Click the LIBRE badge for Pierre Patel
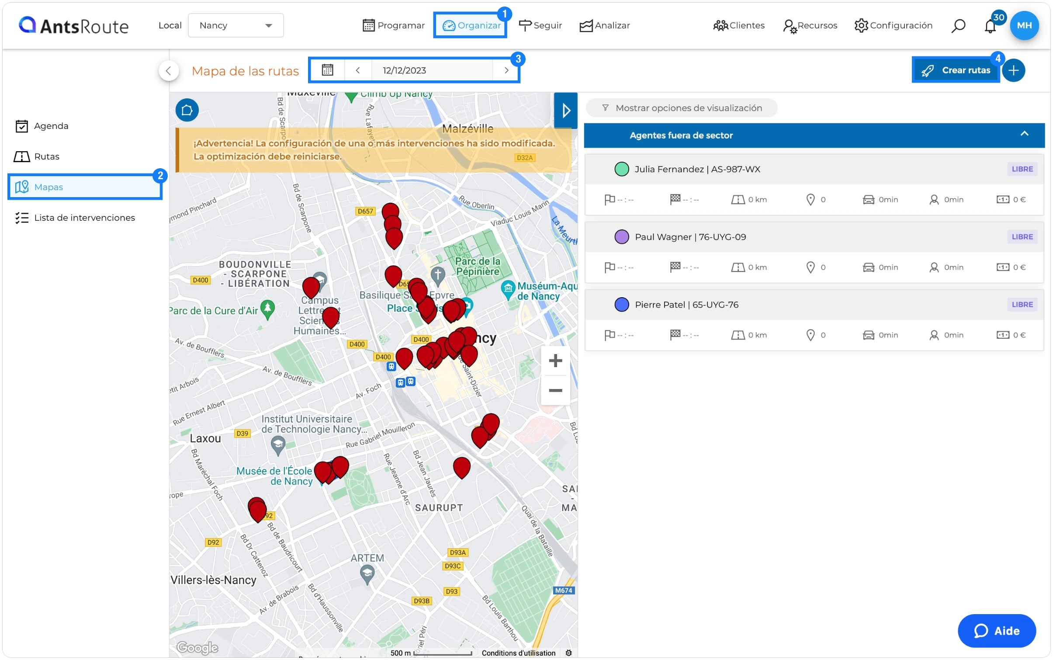Screen dimensions: 1053x660 tap(1022, 305)
